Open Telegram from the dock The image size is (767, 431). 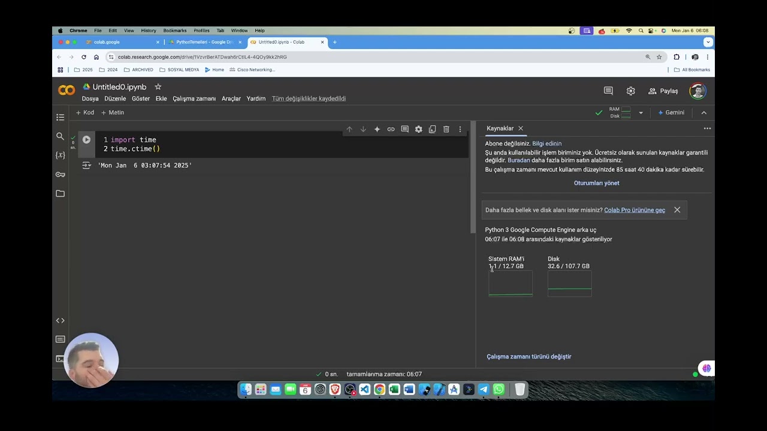point(484,390)
